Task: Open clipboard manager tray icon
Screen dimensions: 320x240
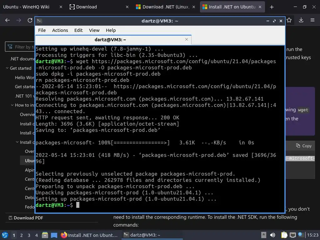Action: (x=284, y=235)
